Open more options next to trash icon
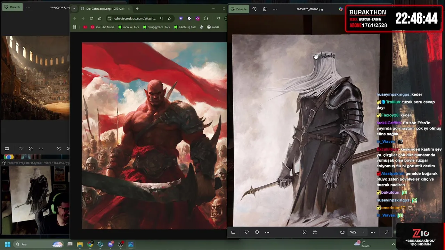445x250 pixels. (275, 9)
